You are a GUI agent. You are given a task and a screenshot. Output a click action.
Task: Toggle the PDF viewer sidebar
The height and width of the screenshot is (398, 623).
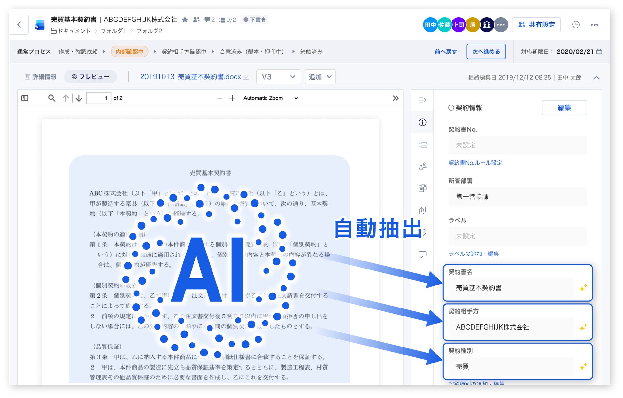(25, 98)
